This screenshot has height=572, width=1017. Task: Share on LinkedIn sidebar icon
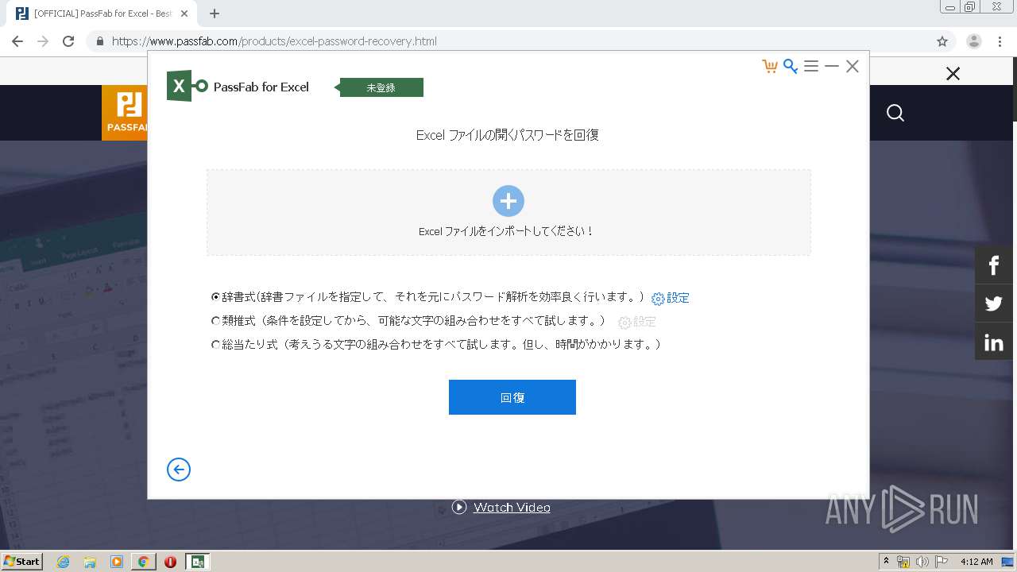pyautogui.click(x=994, y=342)
